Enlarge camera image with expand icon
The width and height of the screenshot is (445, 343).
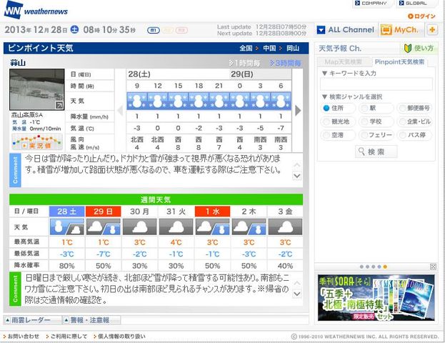pyautogui.click(x=59, y=105)
